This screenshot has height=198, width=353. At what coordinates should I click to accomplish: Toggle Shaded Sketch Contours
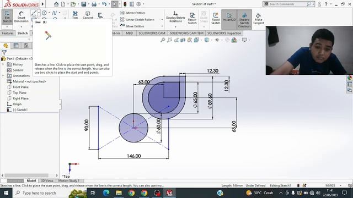click(x=244, y=20)
